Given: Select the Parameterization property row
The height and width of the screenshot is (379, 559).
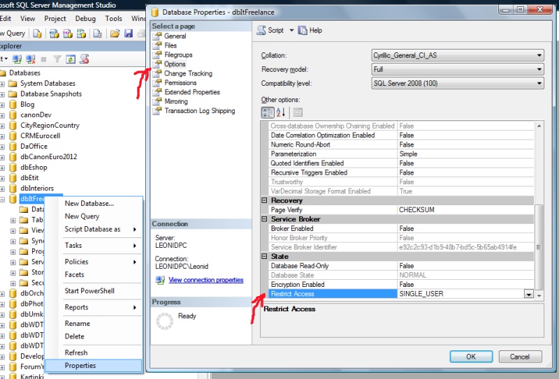Looking at the screenshot, I should coord(401,154).
